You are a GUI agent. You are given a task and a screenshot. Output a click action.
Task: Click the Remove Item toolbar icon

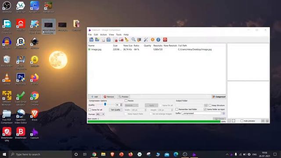(x=115, y=39)
